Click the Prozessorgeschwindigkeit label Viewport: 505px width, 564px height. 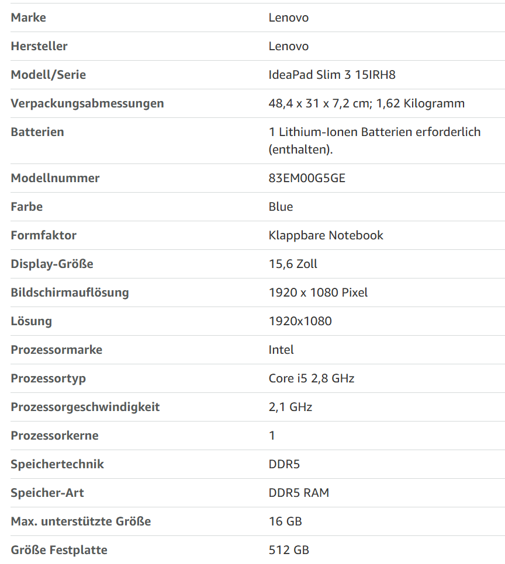point(85,407)
